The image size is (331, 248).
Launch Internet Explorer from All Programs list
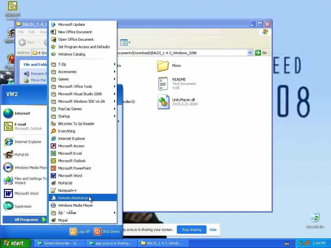[83, 138]
